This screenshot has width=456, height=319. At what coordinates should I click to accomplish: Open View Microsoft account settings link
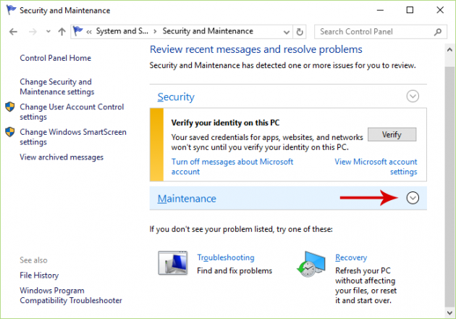[376, 167]
